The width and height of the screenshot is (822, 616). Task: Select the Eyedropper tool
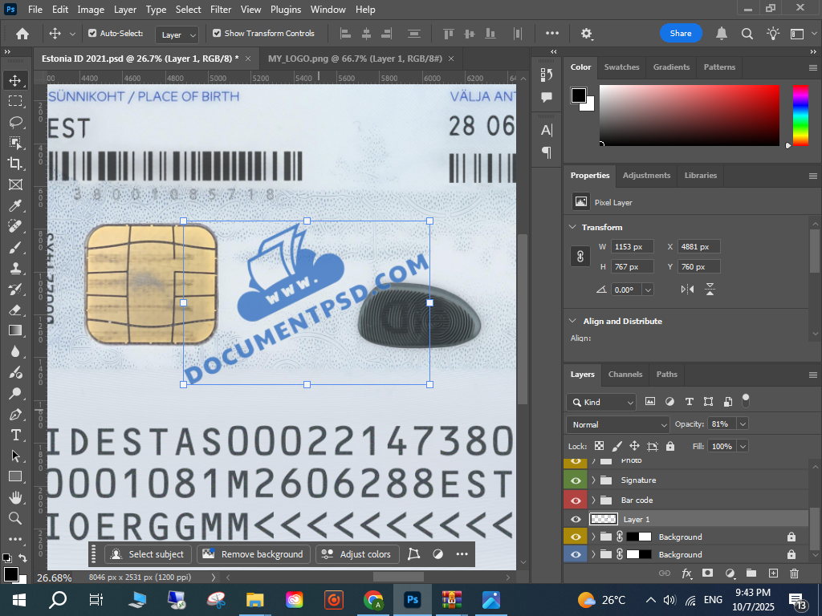(15, 205)
